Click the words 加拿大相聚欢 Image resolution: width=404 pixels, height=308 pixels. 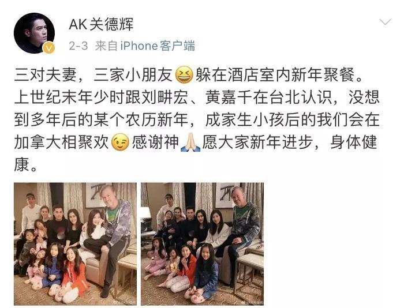point(61,142)
